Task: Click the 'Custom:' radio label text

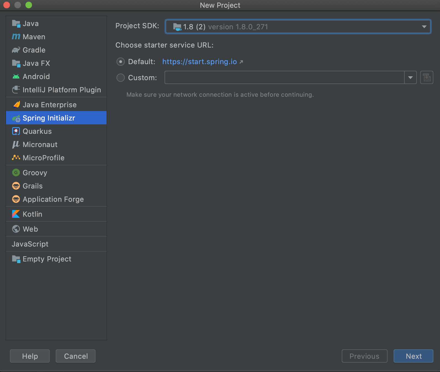Action: [x=142, y=78]
